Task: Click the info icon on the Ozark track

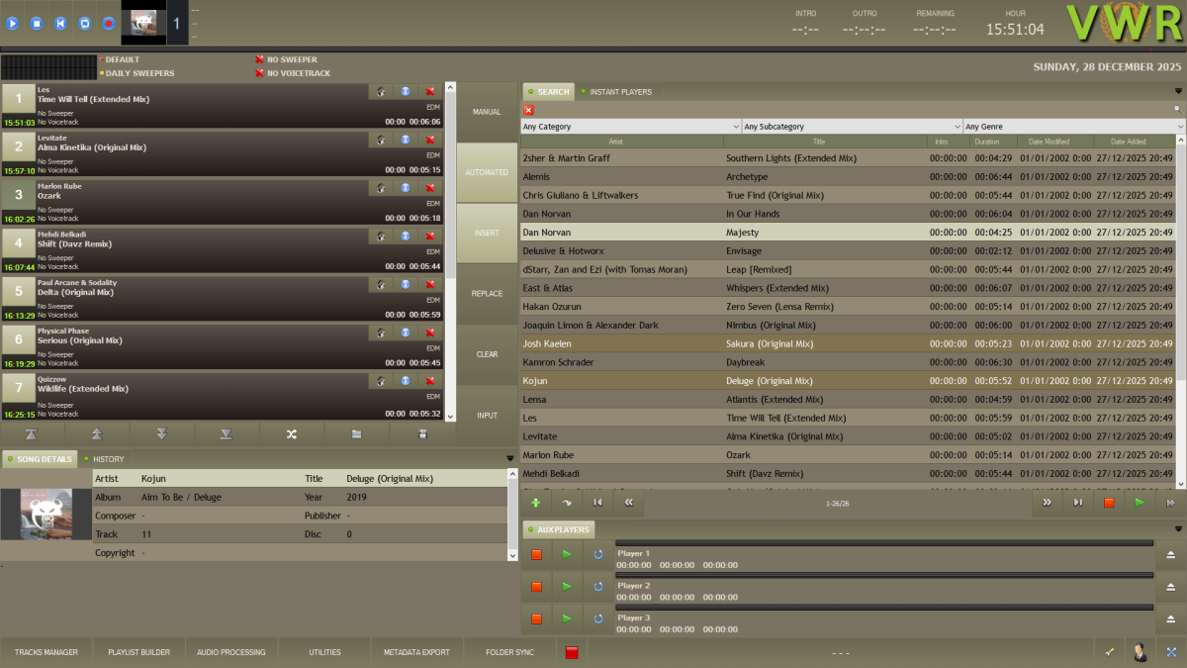Action: [405, 187]
